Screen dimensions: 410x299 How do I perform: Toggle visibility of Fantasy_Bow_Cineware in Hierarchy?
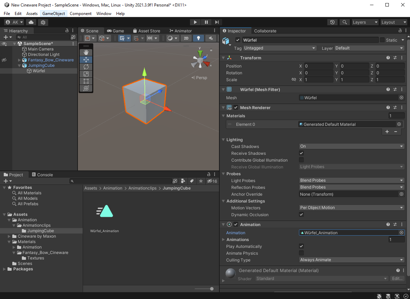[4, 60]
